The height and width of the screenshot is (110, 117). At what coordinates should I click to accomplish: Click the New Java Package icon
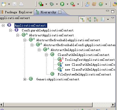click(94, 4)
